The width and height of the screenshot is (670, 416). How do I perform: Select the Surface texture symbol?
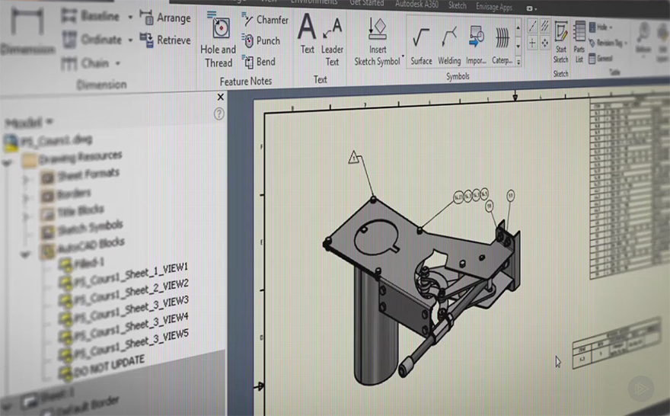pos(421,45)
